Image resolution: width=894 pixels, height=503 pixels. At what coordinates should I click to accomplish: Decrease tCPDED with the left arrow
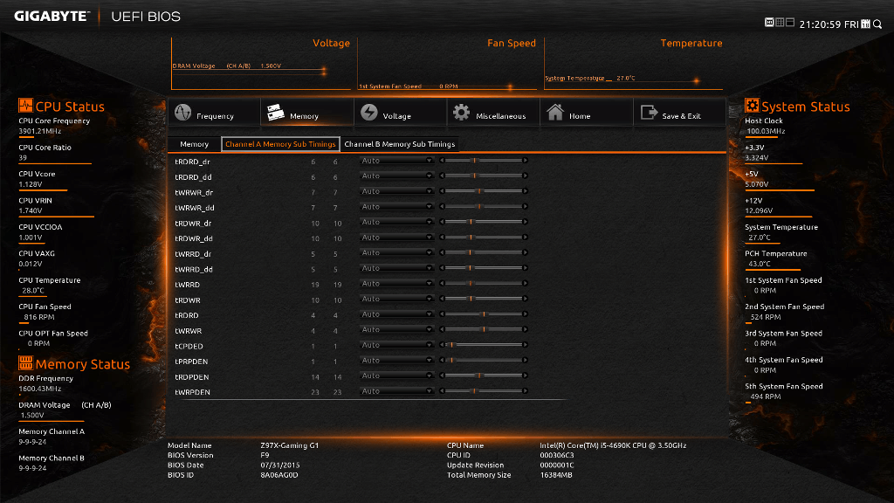click(442, 346)
